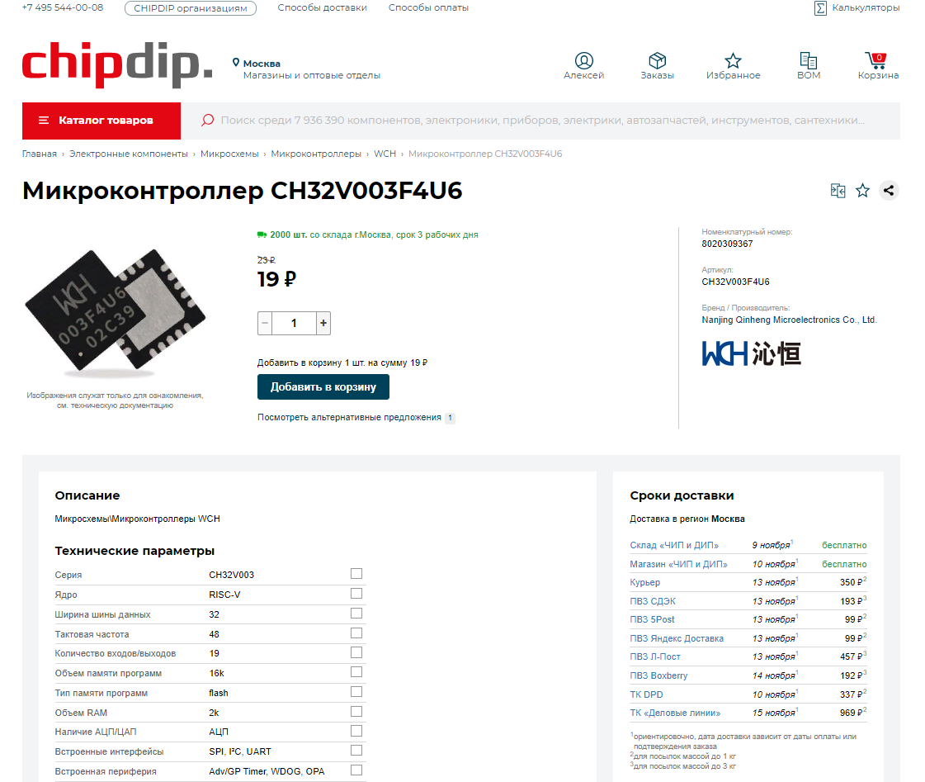Tick the Ядро RISC-V parameter checkbox

[356, 594]
